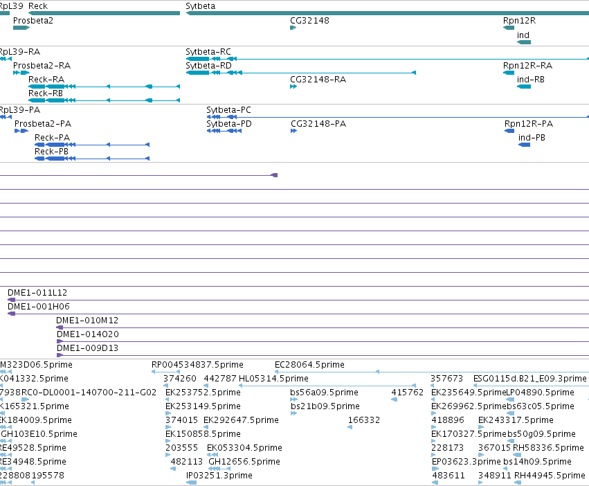The image size is (589, 486).
Task: Click the GH12656.5prime EST label
Action: pos(244,462)
